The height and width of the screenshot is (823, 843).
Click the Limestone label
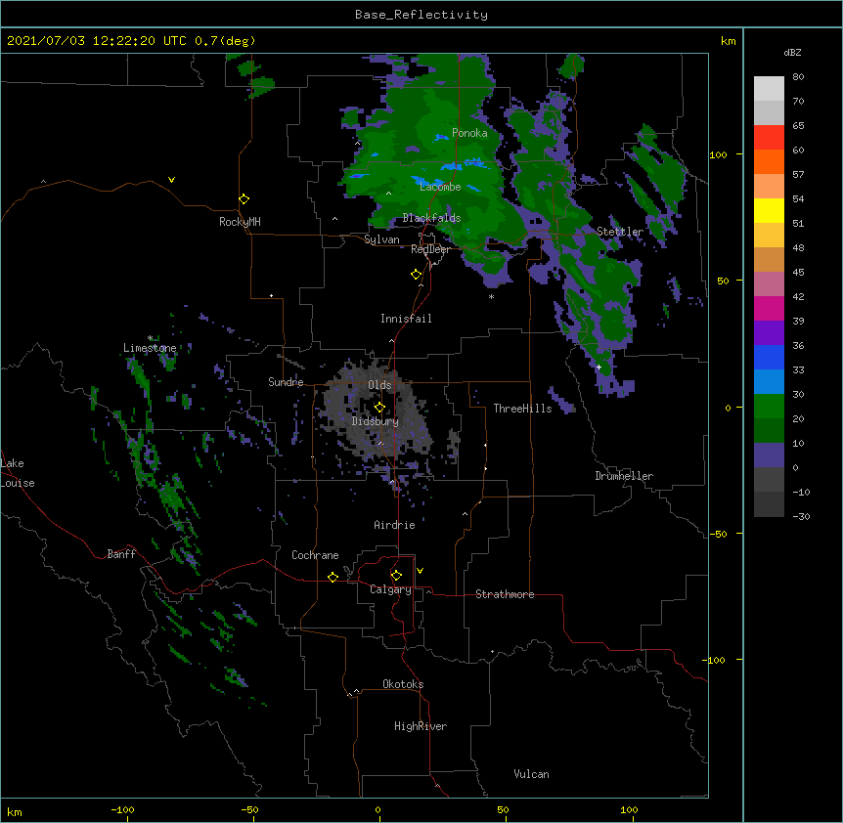150,348
